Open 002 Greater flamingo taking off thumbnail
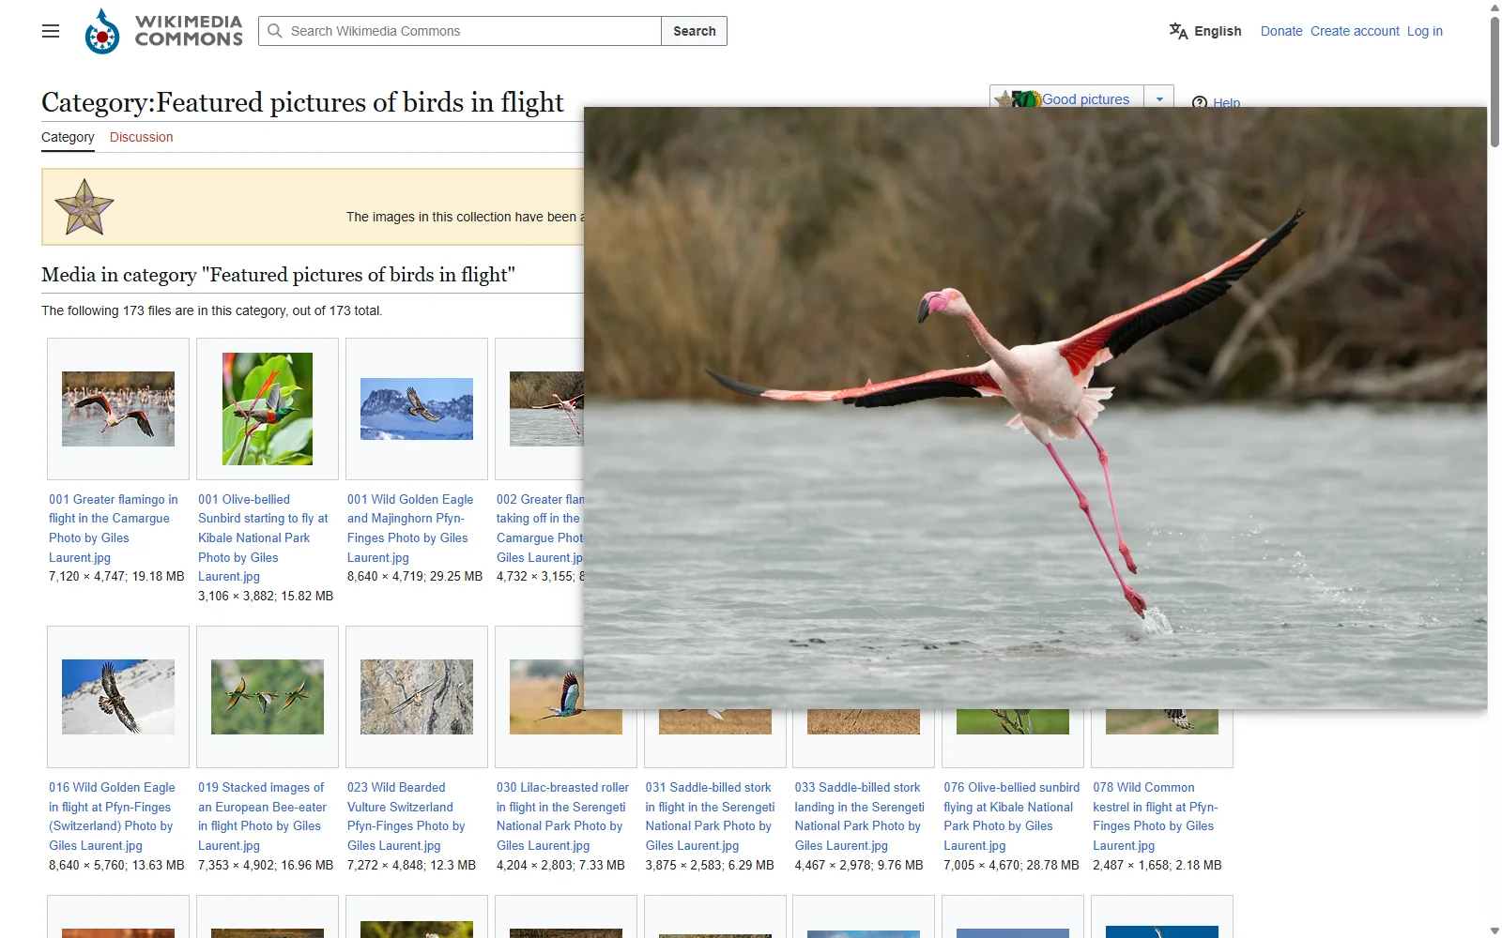This screenshot has width=1502, height=938. point(546,409)
